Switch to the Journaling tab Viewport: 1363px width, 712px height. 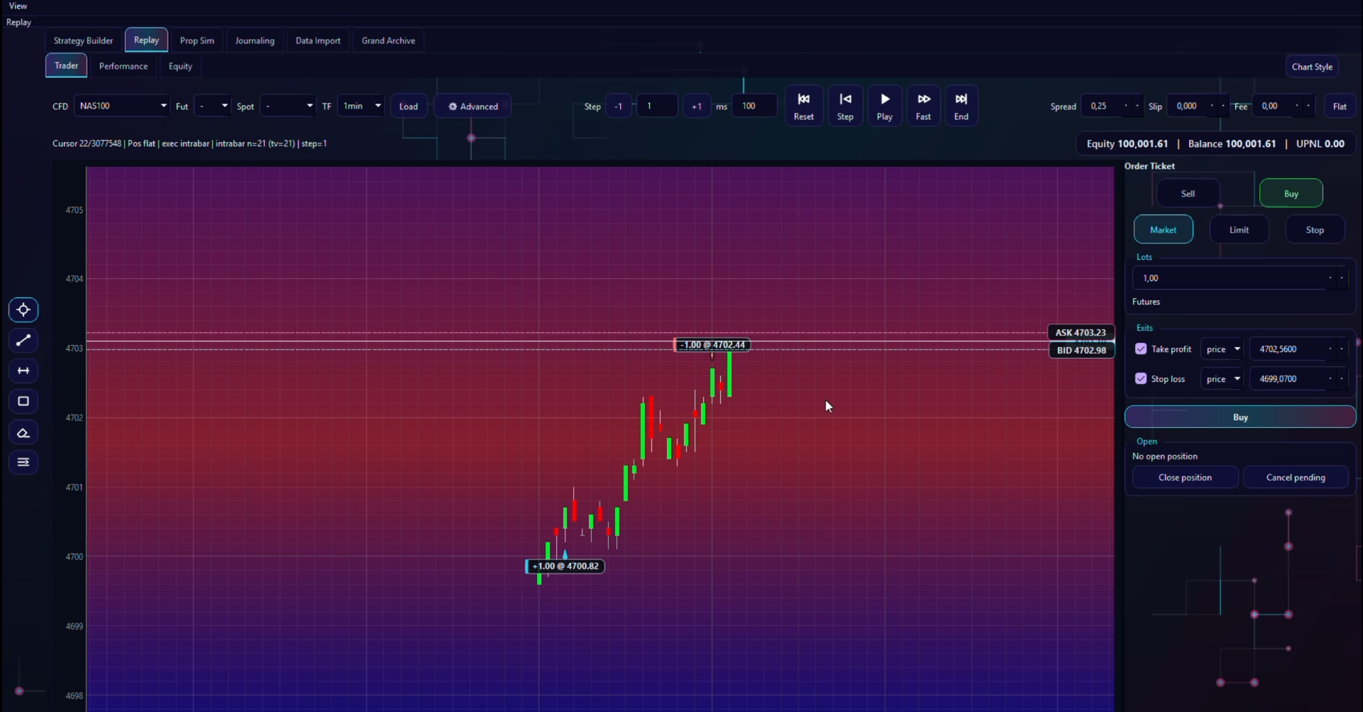(254, 40)
